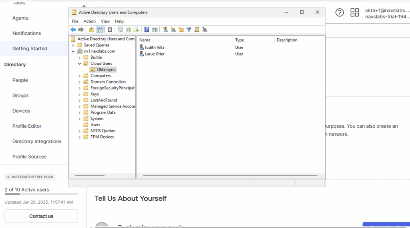Click Contact us button in Okta
The width and height of the screenshot is (410, 228).
(41, 216)
